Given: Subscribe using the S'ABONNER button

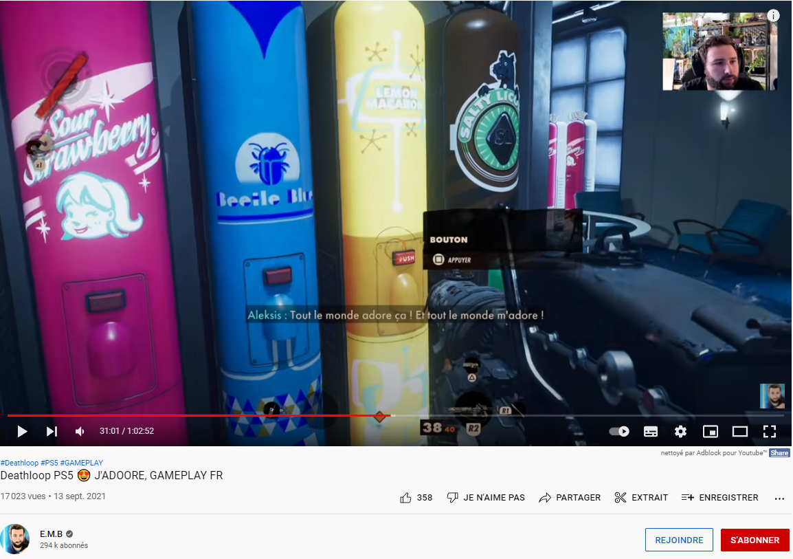Looking at the screenshot, I should pos(755,540).
